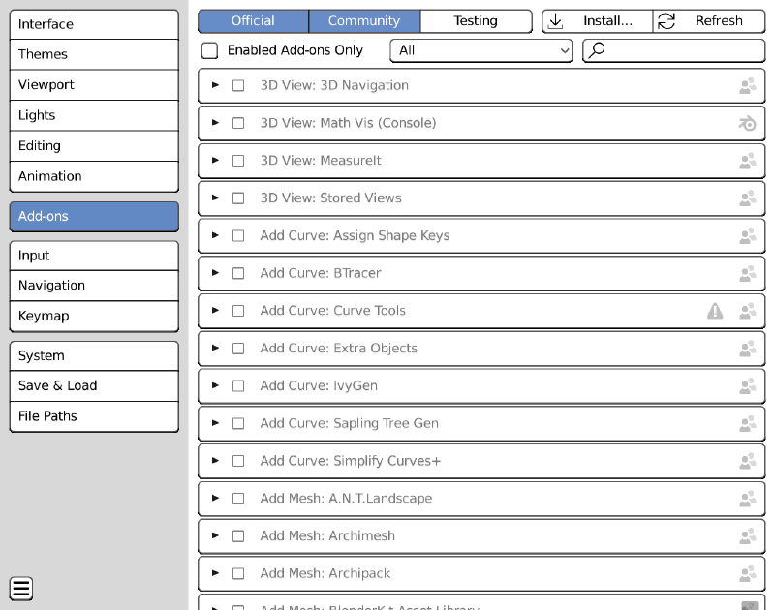Click the hamburger menu icon at bottom left
The width and height of the screenshot is (775, 610).
(x=21, y=589)
